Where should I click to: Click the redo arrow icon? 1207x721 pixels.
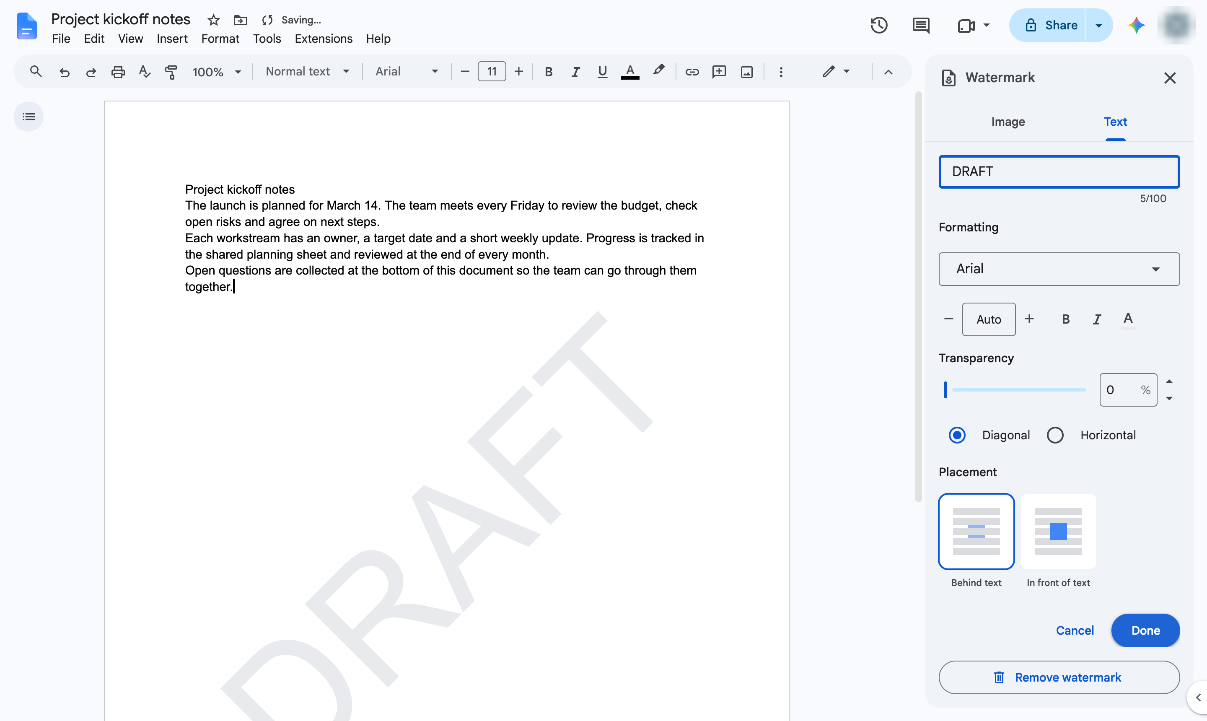91,72
